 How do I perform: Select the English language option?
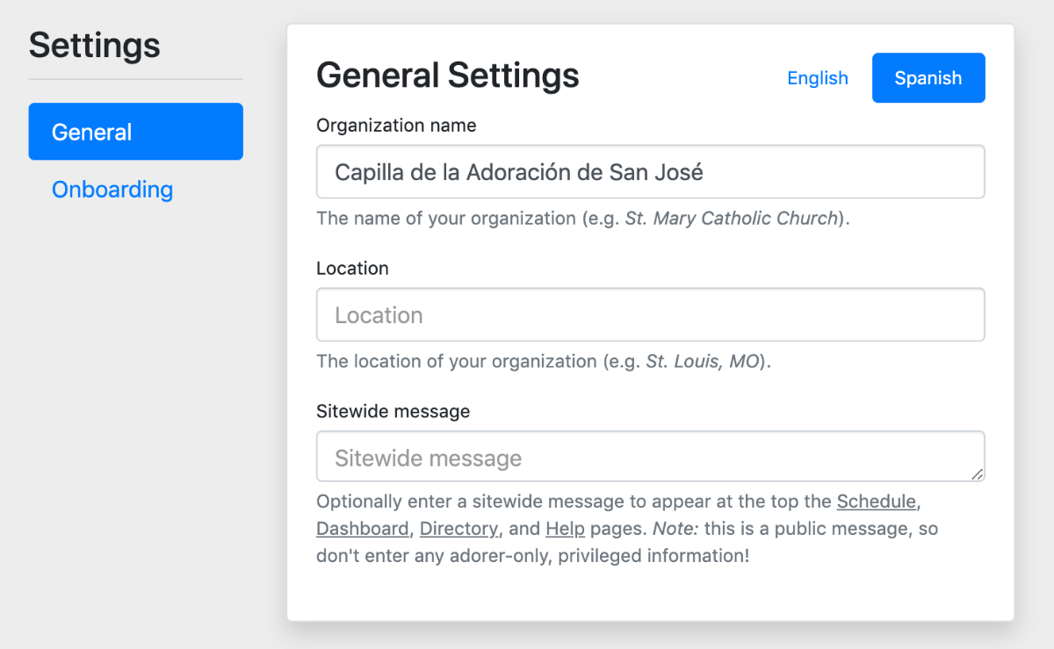817,78
